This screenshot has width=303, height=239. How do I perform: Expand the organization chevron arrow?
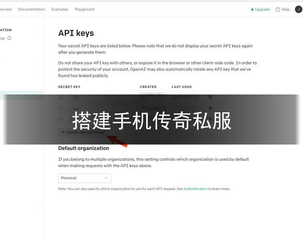pyautogui.click(x=106, y=178)
